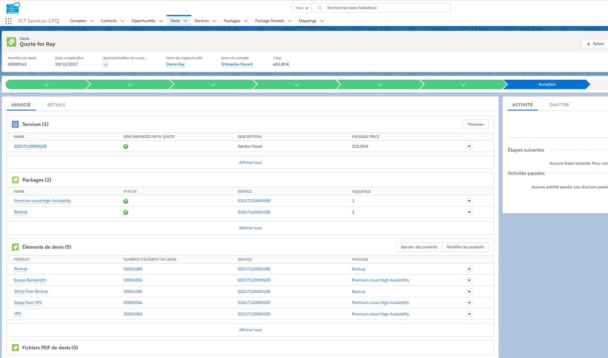Select the Activité tab
This screenshot has width=608, height=358.
522,105
